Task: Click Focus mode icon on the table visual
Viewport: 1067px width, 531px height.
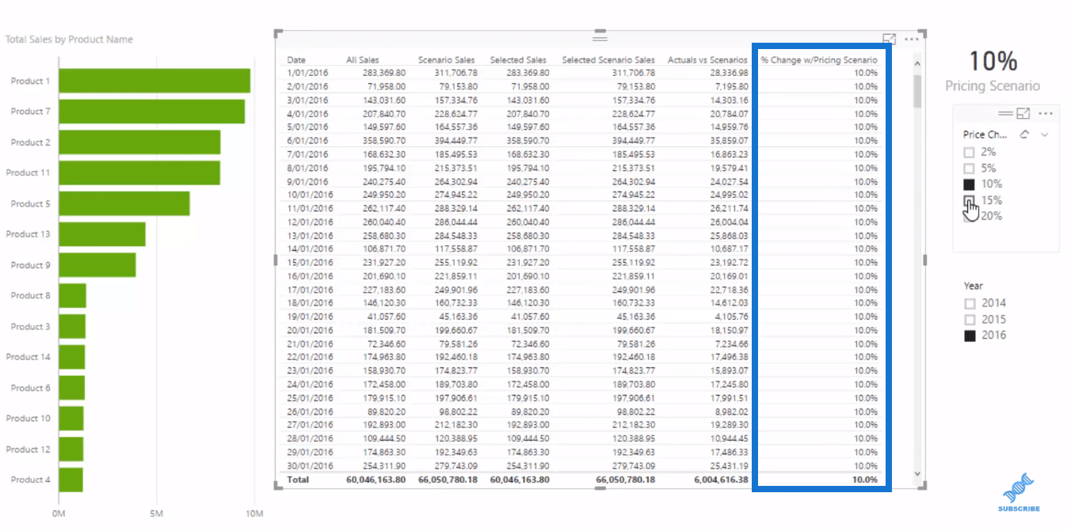Action: coord(890,39)
